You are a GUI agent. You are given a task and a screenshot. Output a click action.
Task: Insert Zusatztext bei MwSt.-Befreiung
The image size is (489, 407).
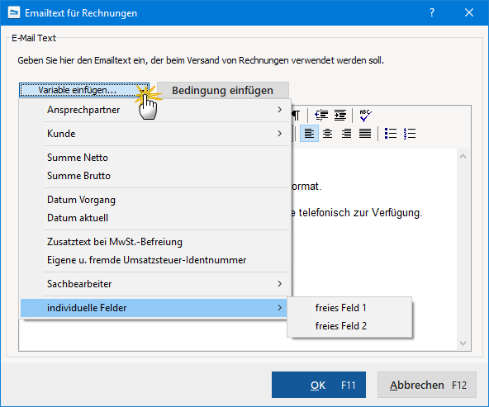tap(155, 242)
